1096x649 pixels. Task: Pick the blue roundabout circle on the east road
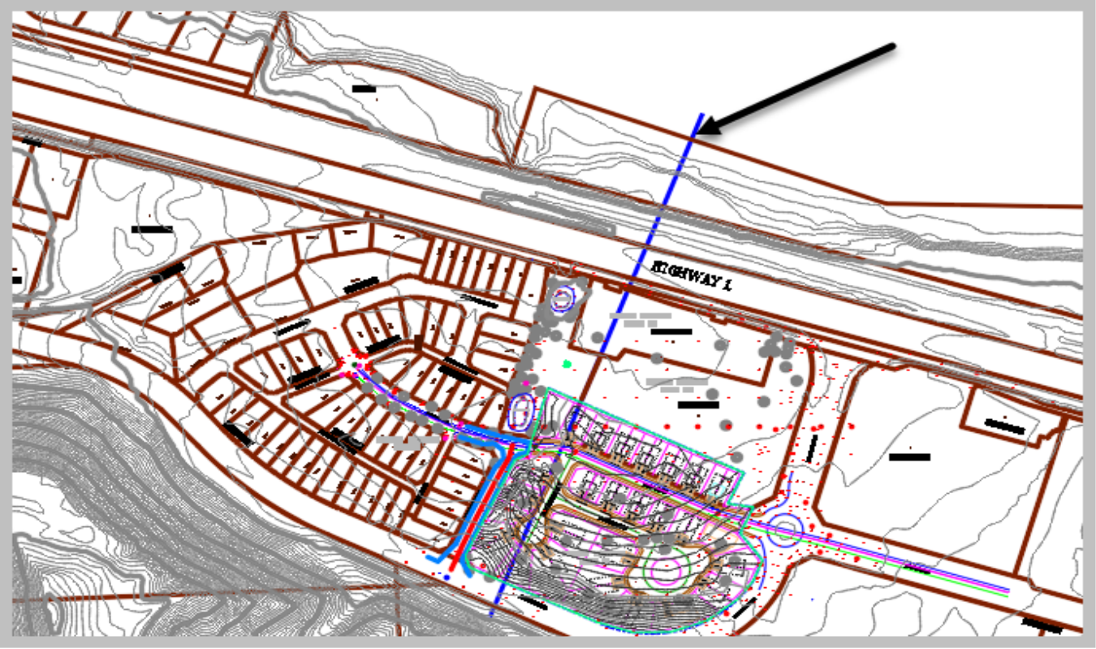786,530
